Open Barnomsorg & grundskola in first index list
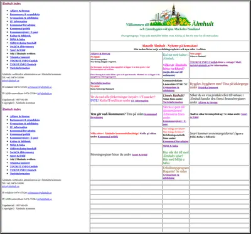Screen dimensions: 251x234 24,14
